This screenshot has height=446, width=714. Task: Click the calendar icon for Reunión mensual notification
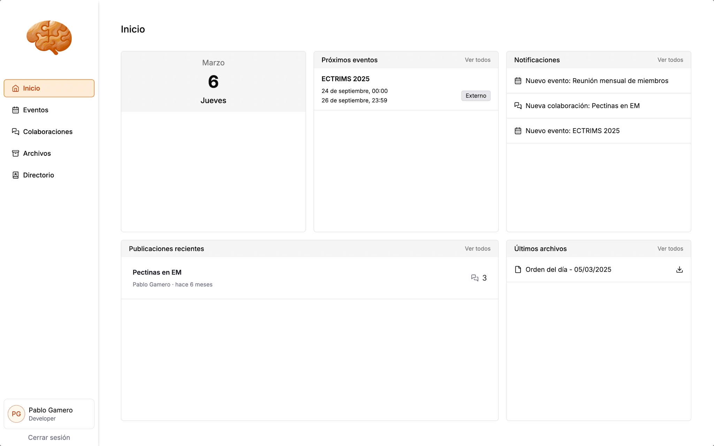pyautogui.click(x=518, y=81)
